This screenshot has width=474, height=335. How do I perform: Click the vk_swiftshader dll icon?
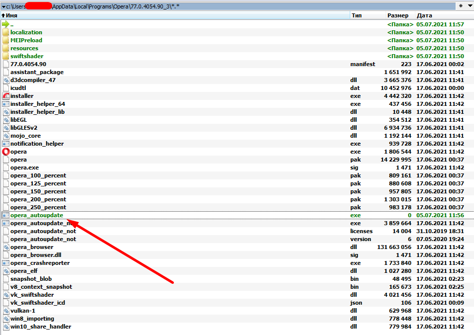coord(6,295)
